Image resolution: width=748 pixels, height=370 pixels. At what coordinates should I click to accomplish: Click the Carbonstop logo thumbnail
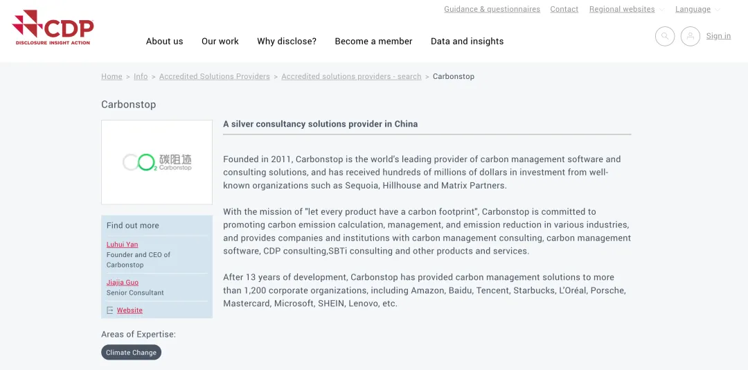click(x=157, y=162)
